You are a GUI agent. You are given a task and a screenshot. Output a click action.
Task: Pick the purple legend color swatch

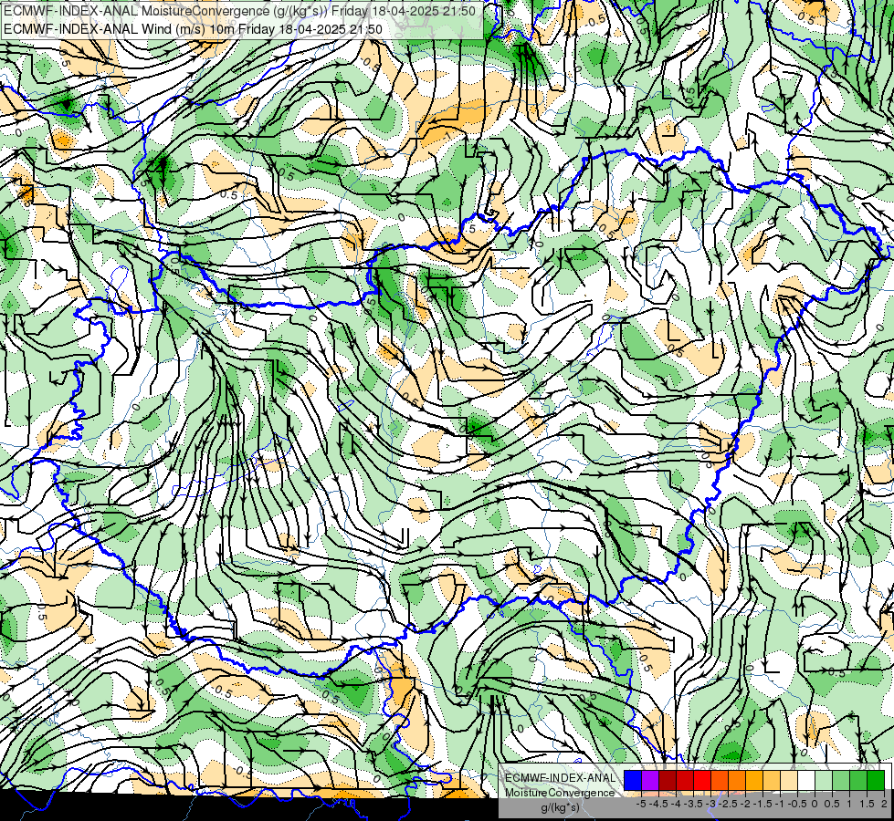point(650,780)
